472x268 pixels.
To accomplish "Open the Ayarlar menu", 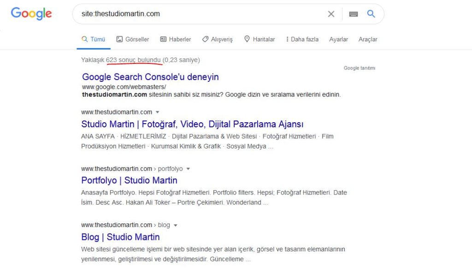I will (x=338, y=40).
